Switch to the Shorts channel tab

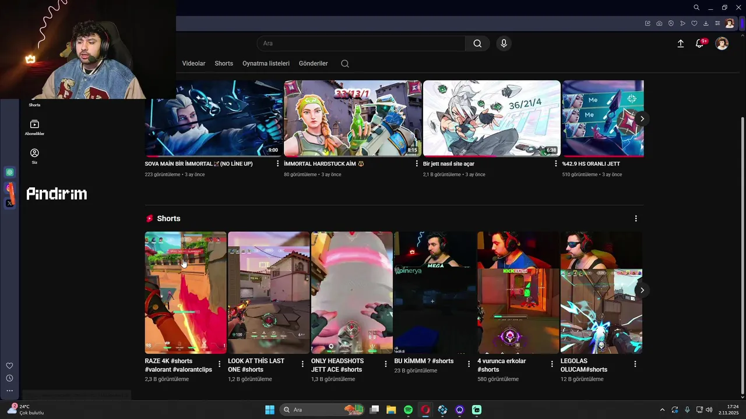pyautogui.click(x=224, y=63)
